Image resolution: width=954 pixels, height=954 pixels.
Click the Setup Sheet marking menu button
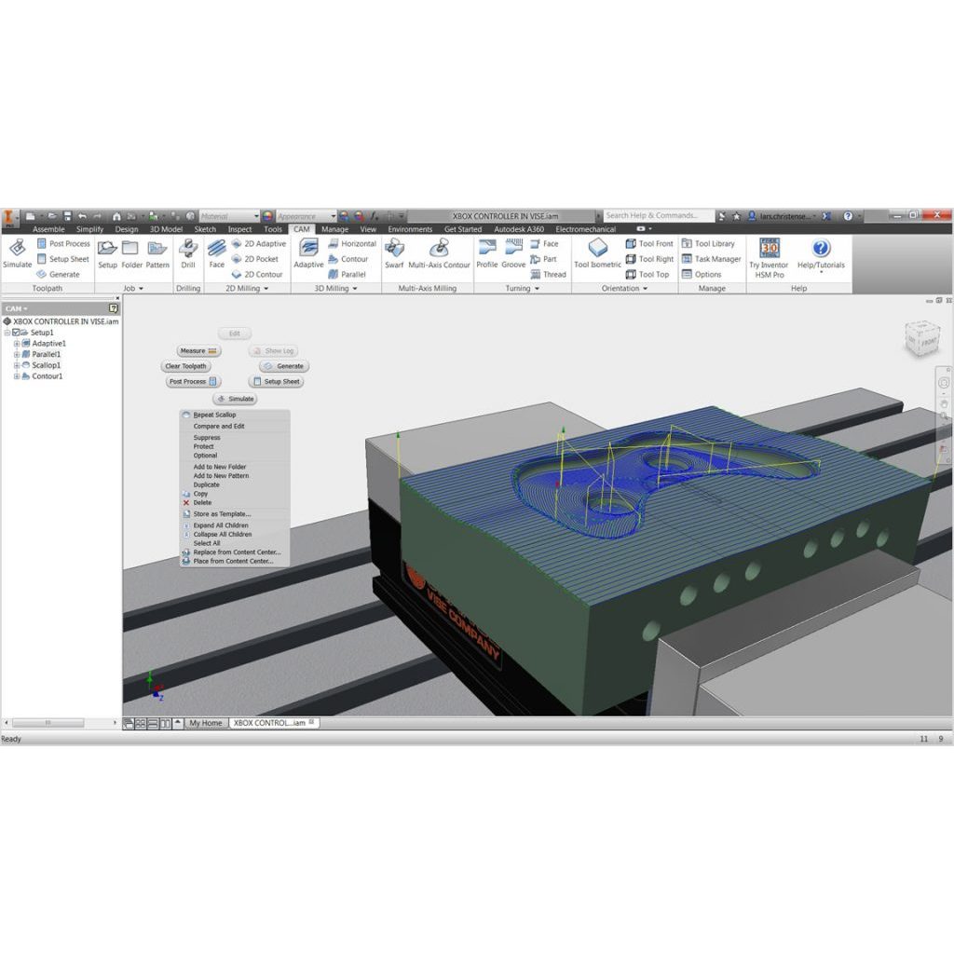coord(276,381)
